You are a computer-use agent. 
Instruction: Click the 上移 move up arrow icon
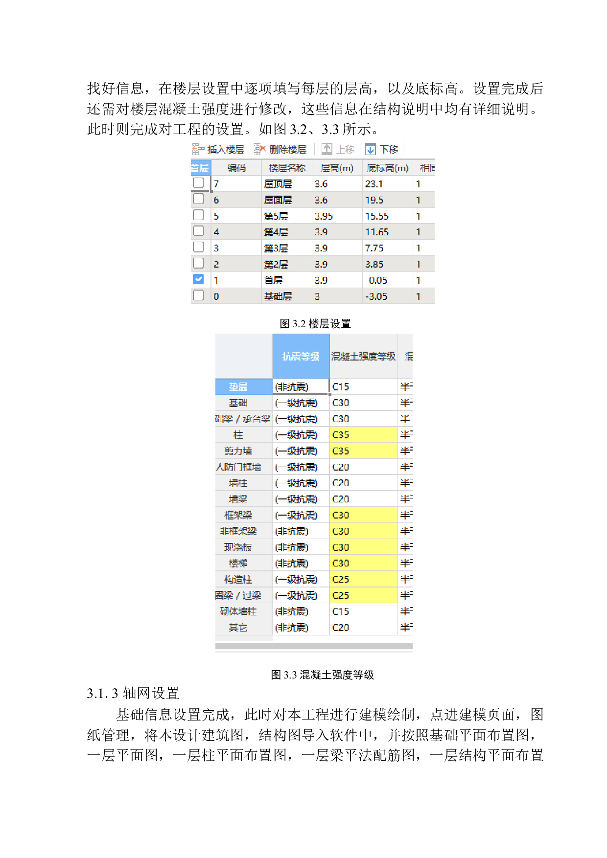327,149
